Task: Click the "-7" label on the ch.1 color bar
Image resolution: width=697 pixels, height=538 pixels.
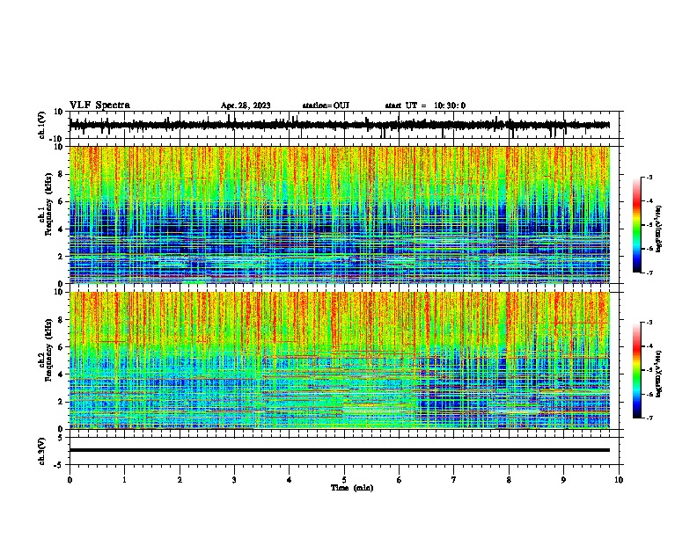Action: pos(649,273)
